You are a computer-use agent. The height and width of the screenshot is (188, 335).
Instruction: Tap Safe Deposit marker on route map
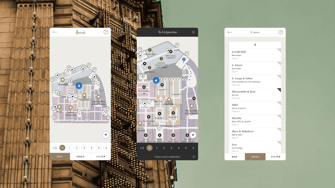pos(150,68)
